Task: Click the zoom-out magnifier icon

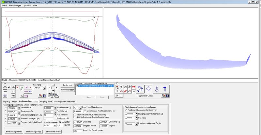Action: 56,93
